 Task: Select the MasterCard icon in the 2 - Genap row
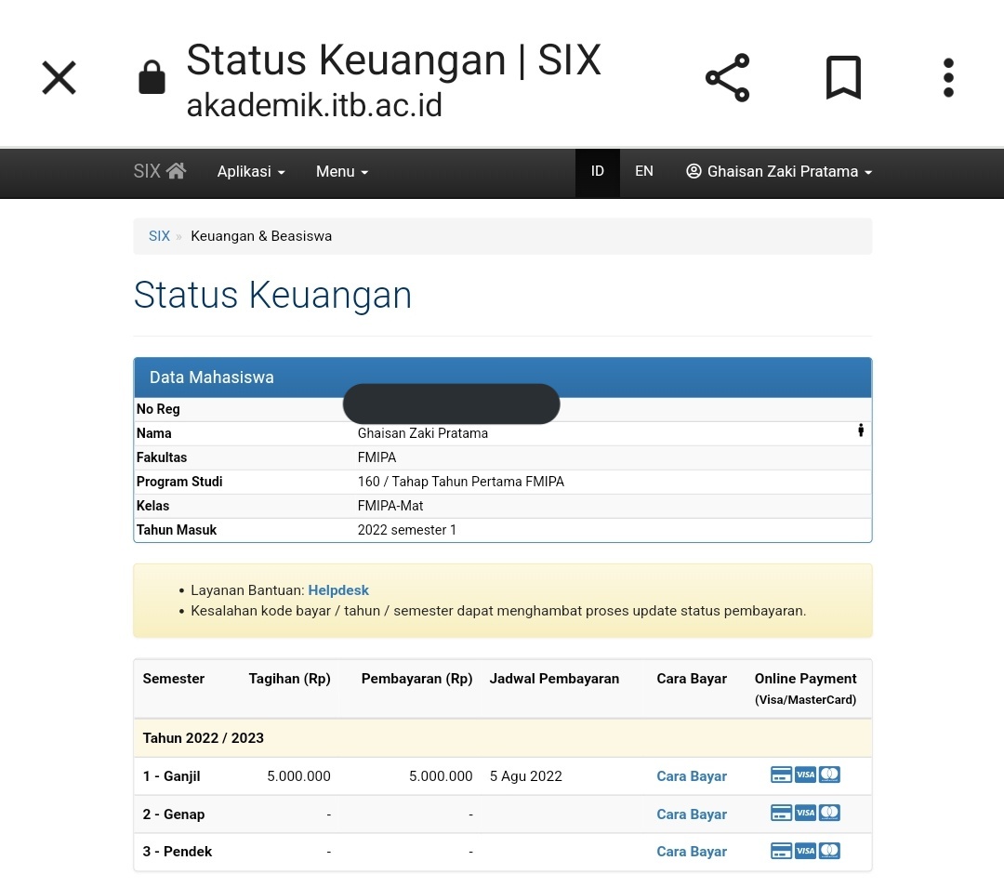point(829,812)
